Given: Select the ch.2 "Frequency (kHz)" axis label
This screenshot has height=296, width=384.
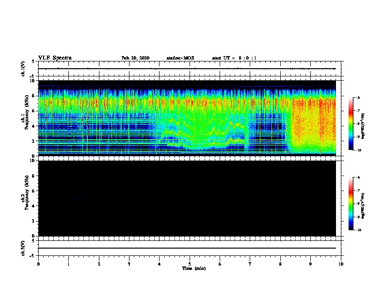Looking at the screenshot, I should tap(27, 192).
